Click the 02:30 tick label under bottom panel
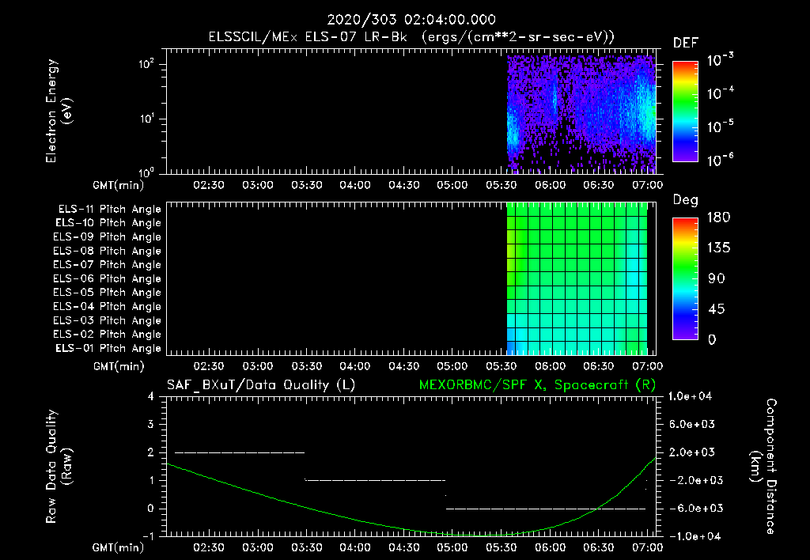 pos(209,547)
